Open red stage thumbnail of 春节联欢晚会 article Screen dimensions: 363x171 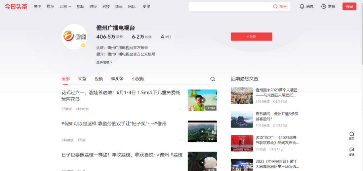point(242,143)
